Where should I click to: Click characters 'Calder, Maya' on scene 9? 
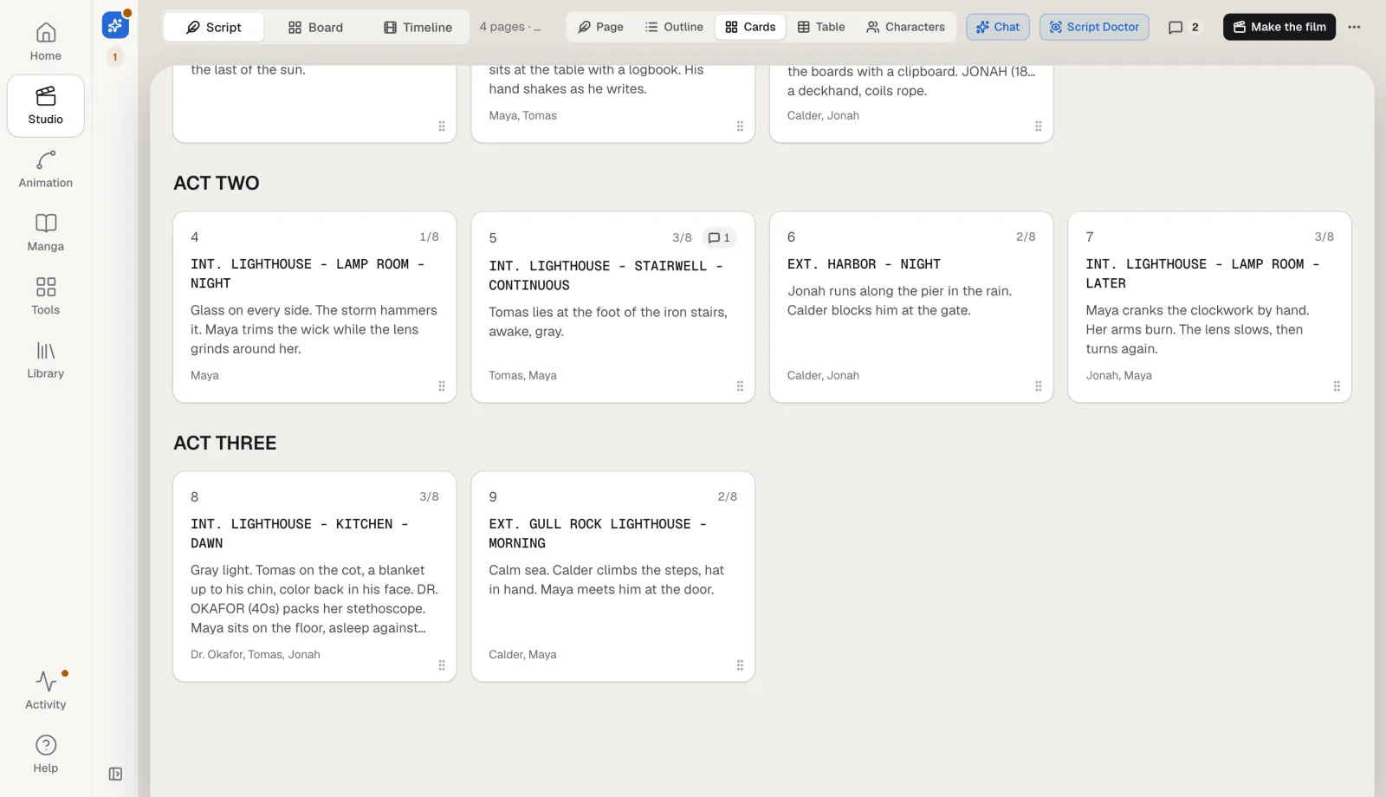tap(522, 655)
